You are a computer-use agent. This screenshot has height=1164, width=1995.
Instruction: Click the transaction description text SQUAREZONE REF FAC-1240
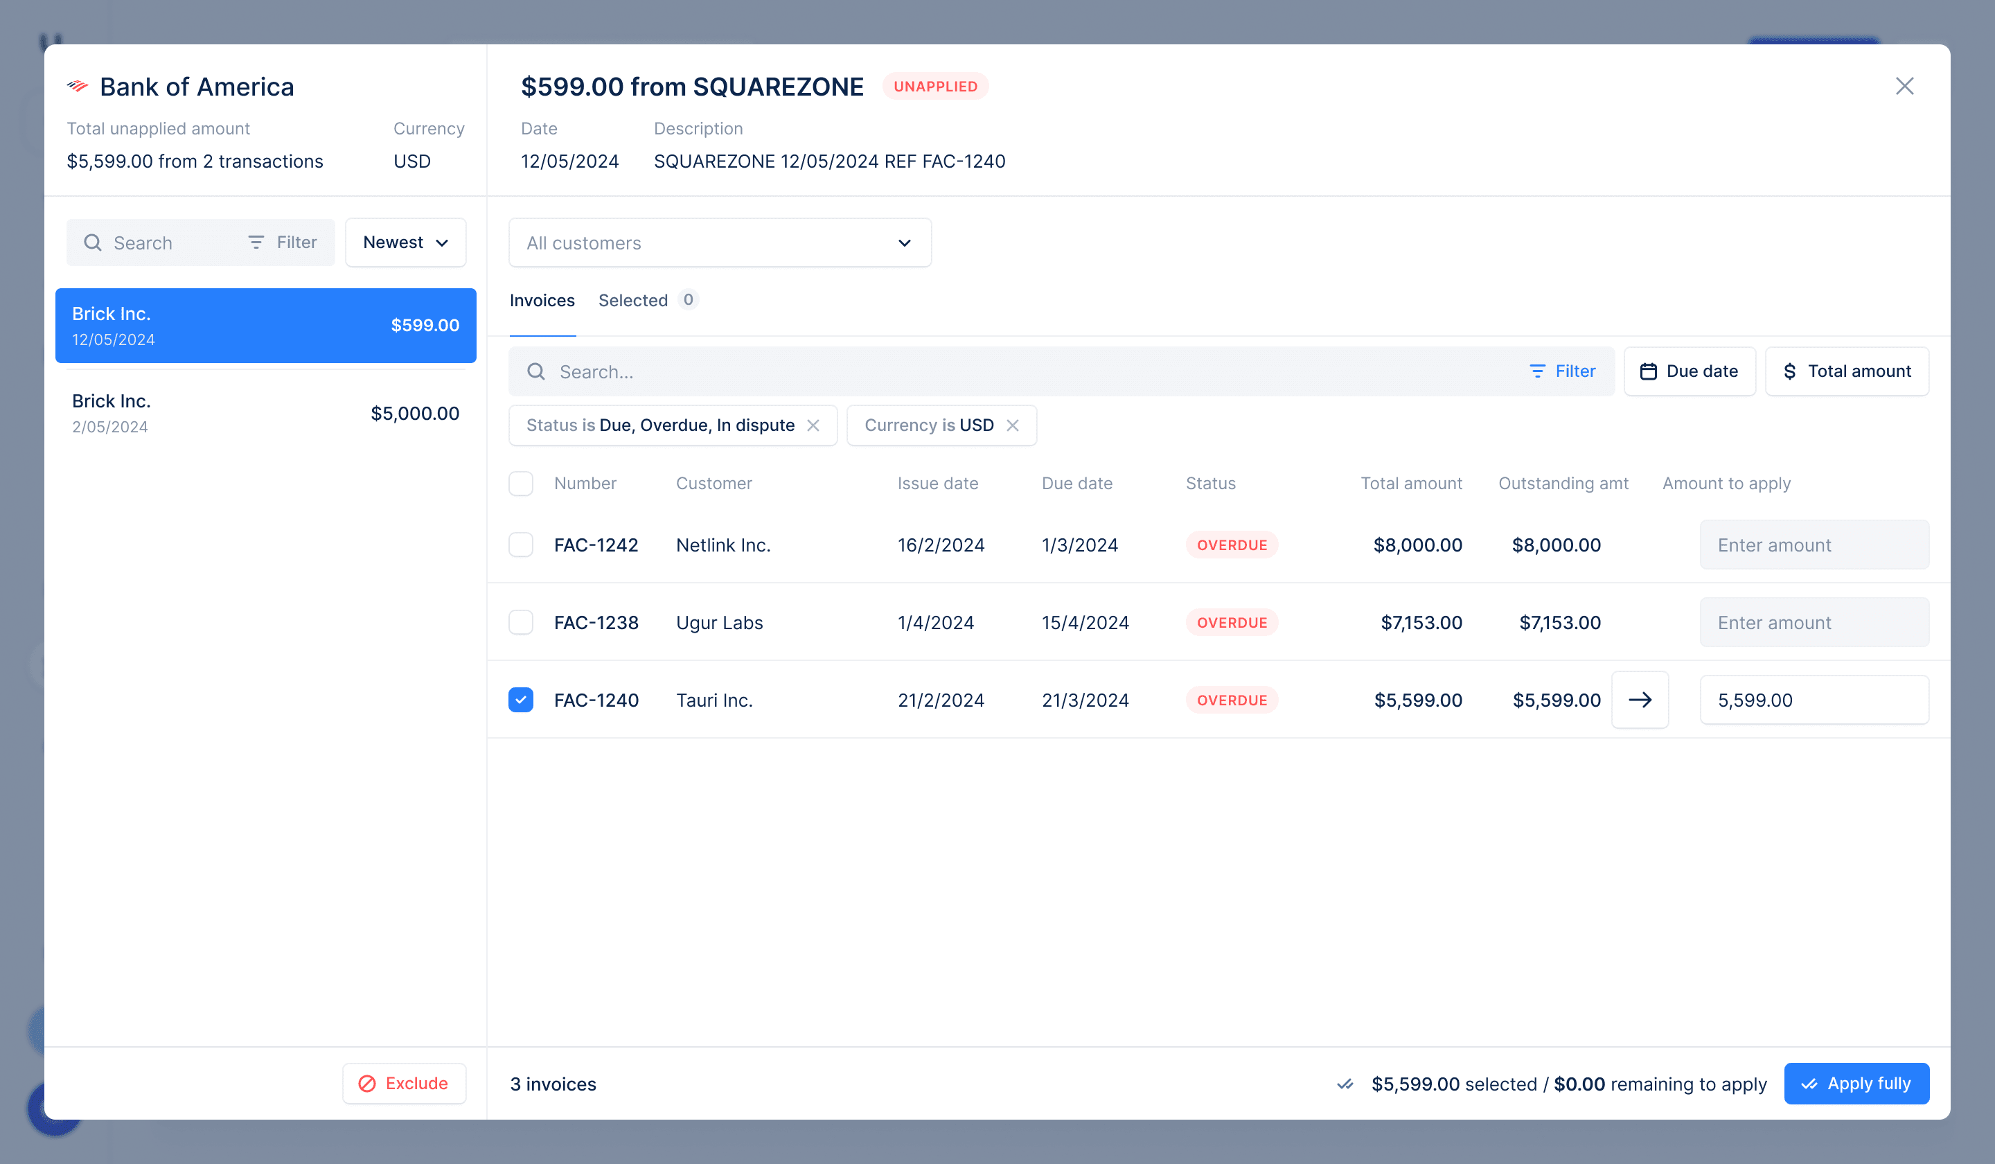[830, 161]
